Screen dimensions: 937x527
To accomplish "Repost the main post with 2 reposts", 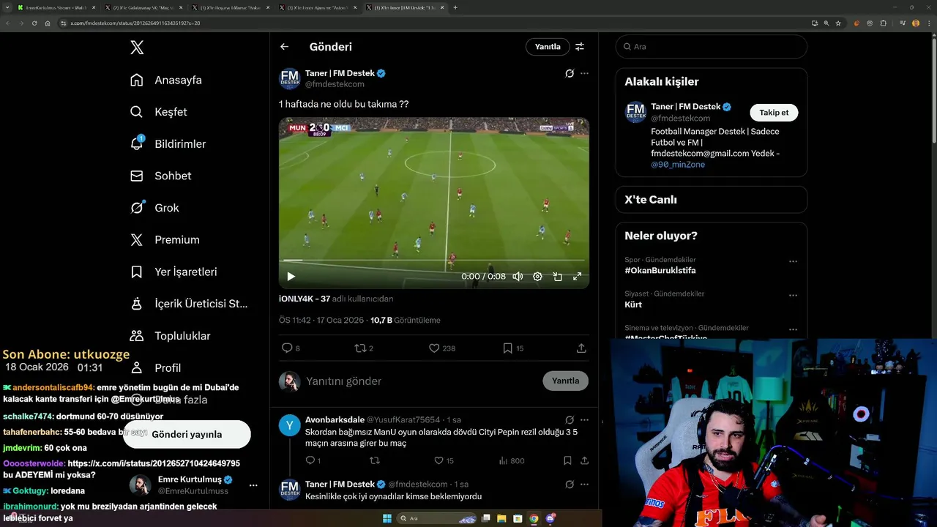I will click(x=364, y=348).
